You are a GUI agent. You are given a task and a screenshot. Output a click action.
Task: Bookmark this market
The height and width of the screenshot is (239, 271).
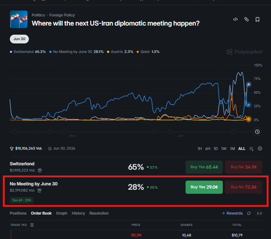pos(257,19)
